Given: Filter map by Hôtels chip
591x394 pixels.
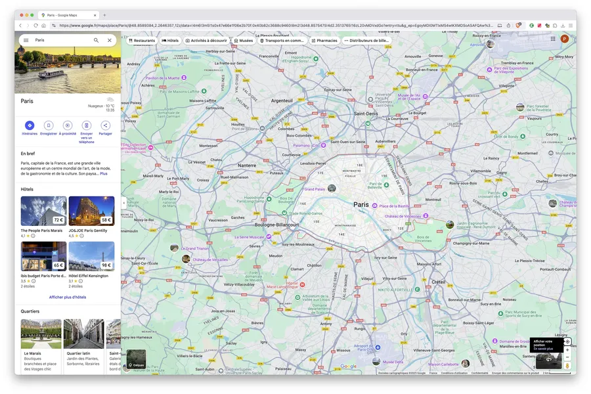Looking at the screenshot, I should click(x=170, y=40).
